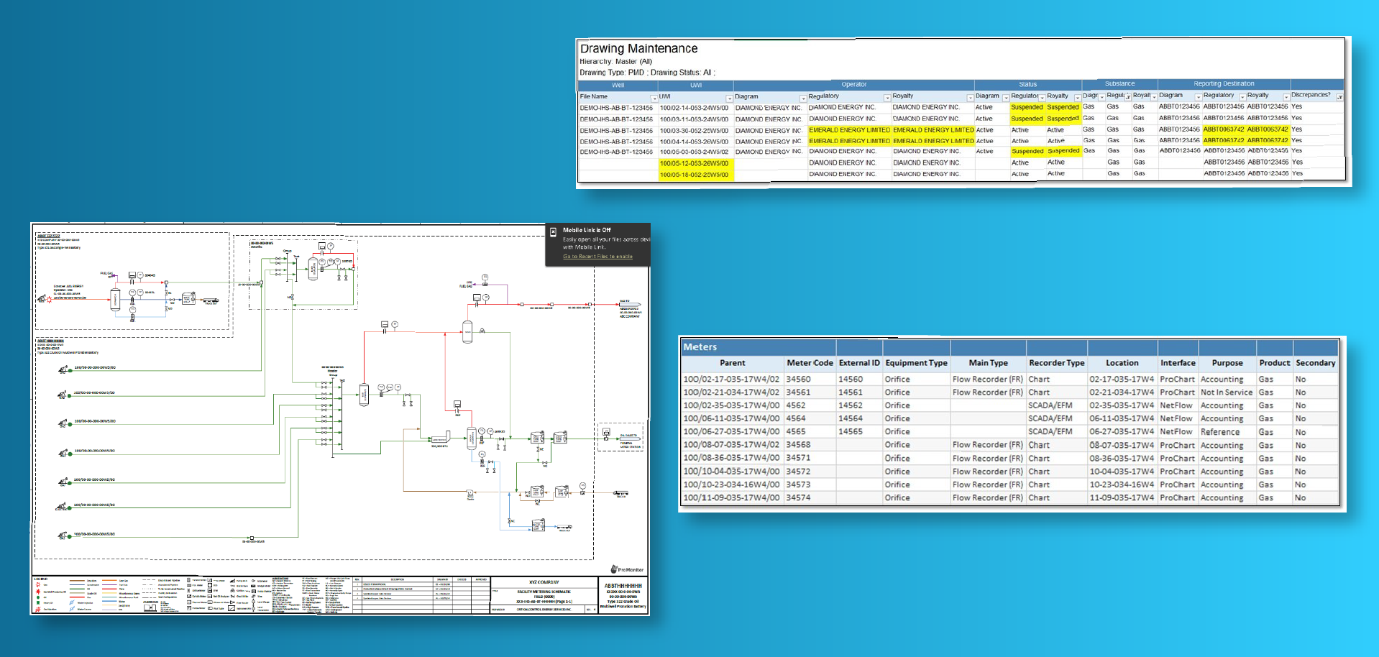Sort by Meter Code column in Meters

coord(810,363)
